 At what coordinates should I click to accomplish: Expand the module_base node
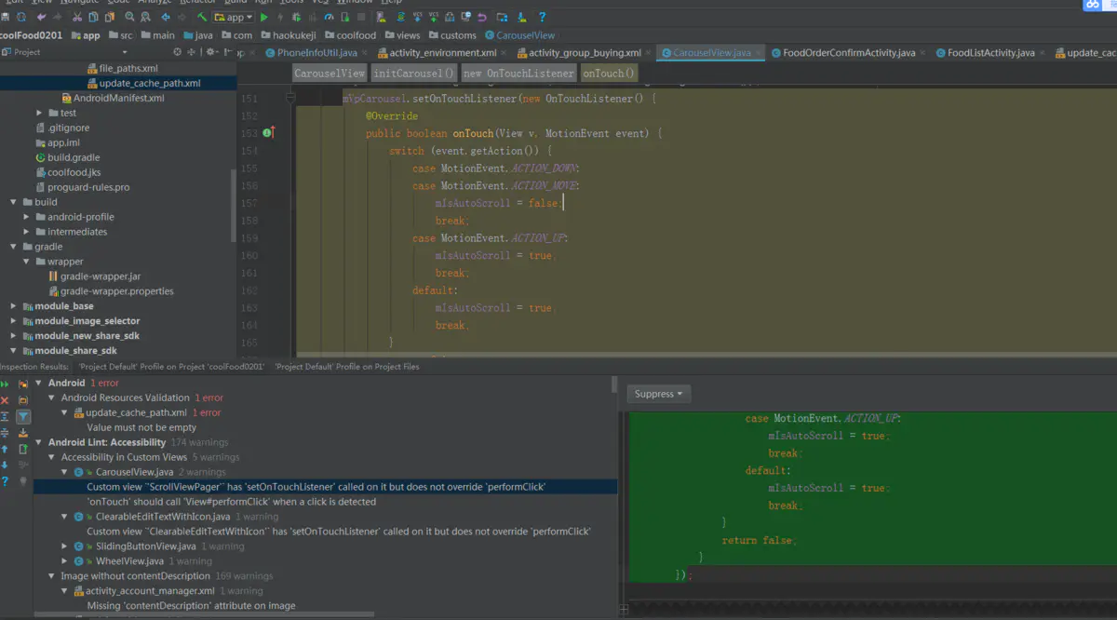pyautogui.click(x=13, y=306)
